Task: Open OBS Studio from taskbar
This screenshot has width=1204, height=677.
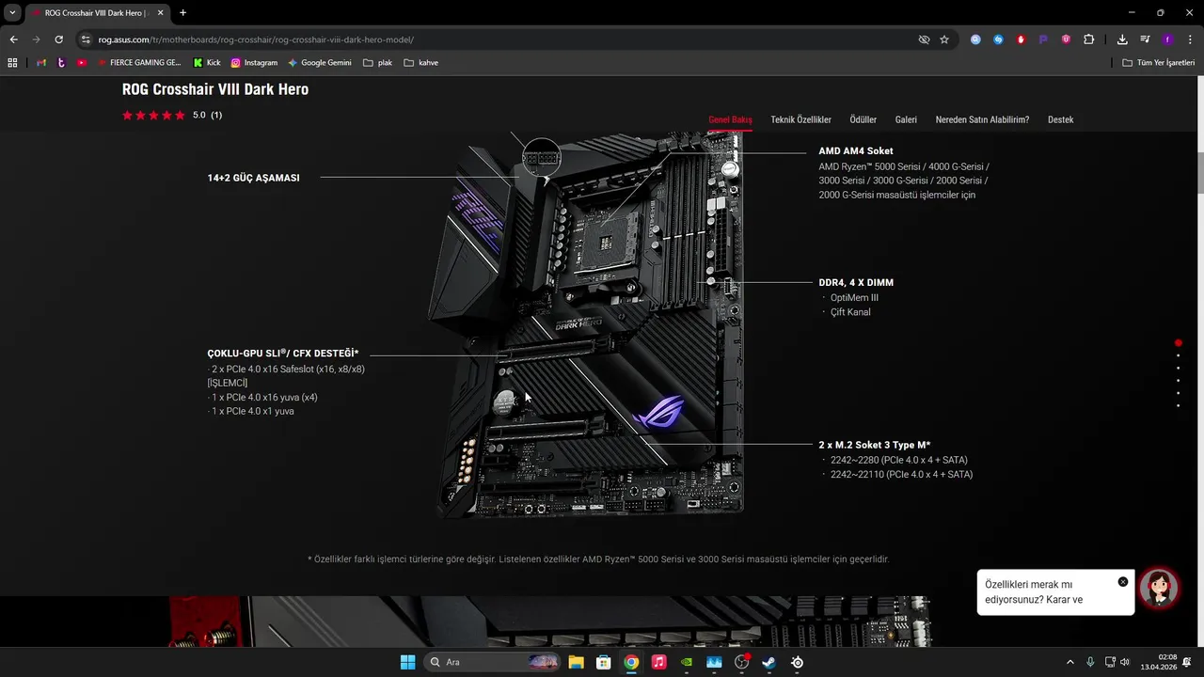Action: pyautogui.click(x=741, y=662)
